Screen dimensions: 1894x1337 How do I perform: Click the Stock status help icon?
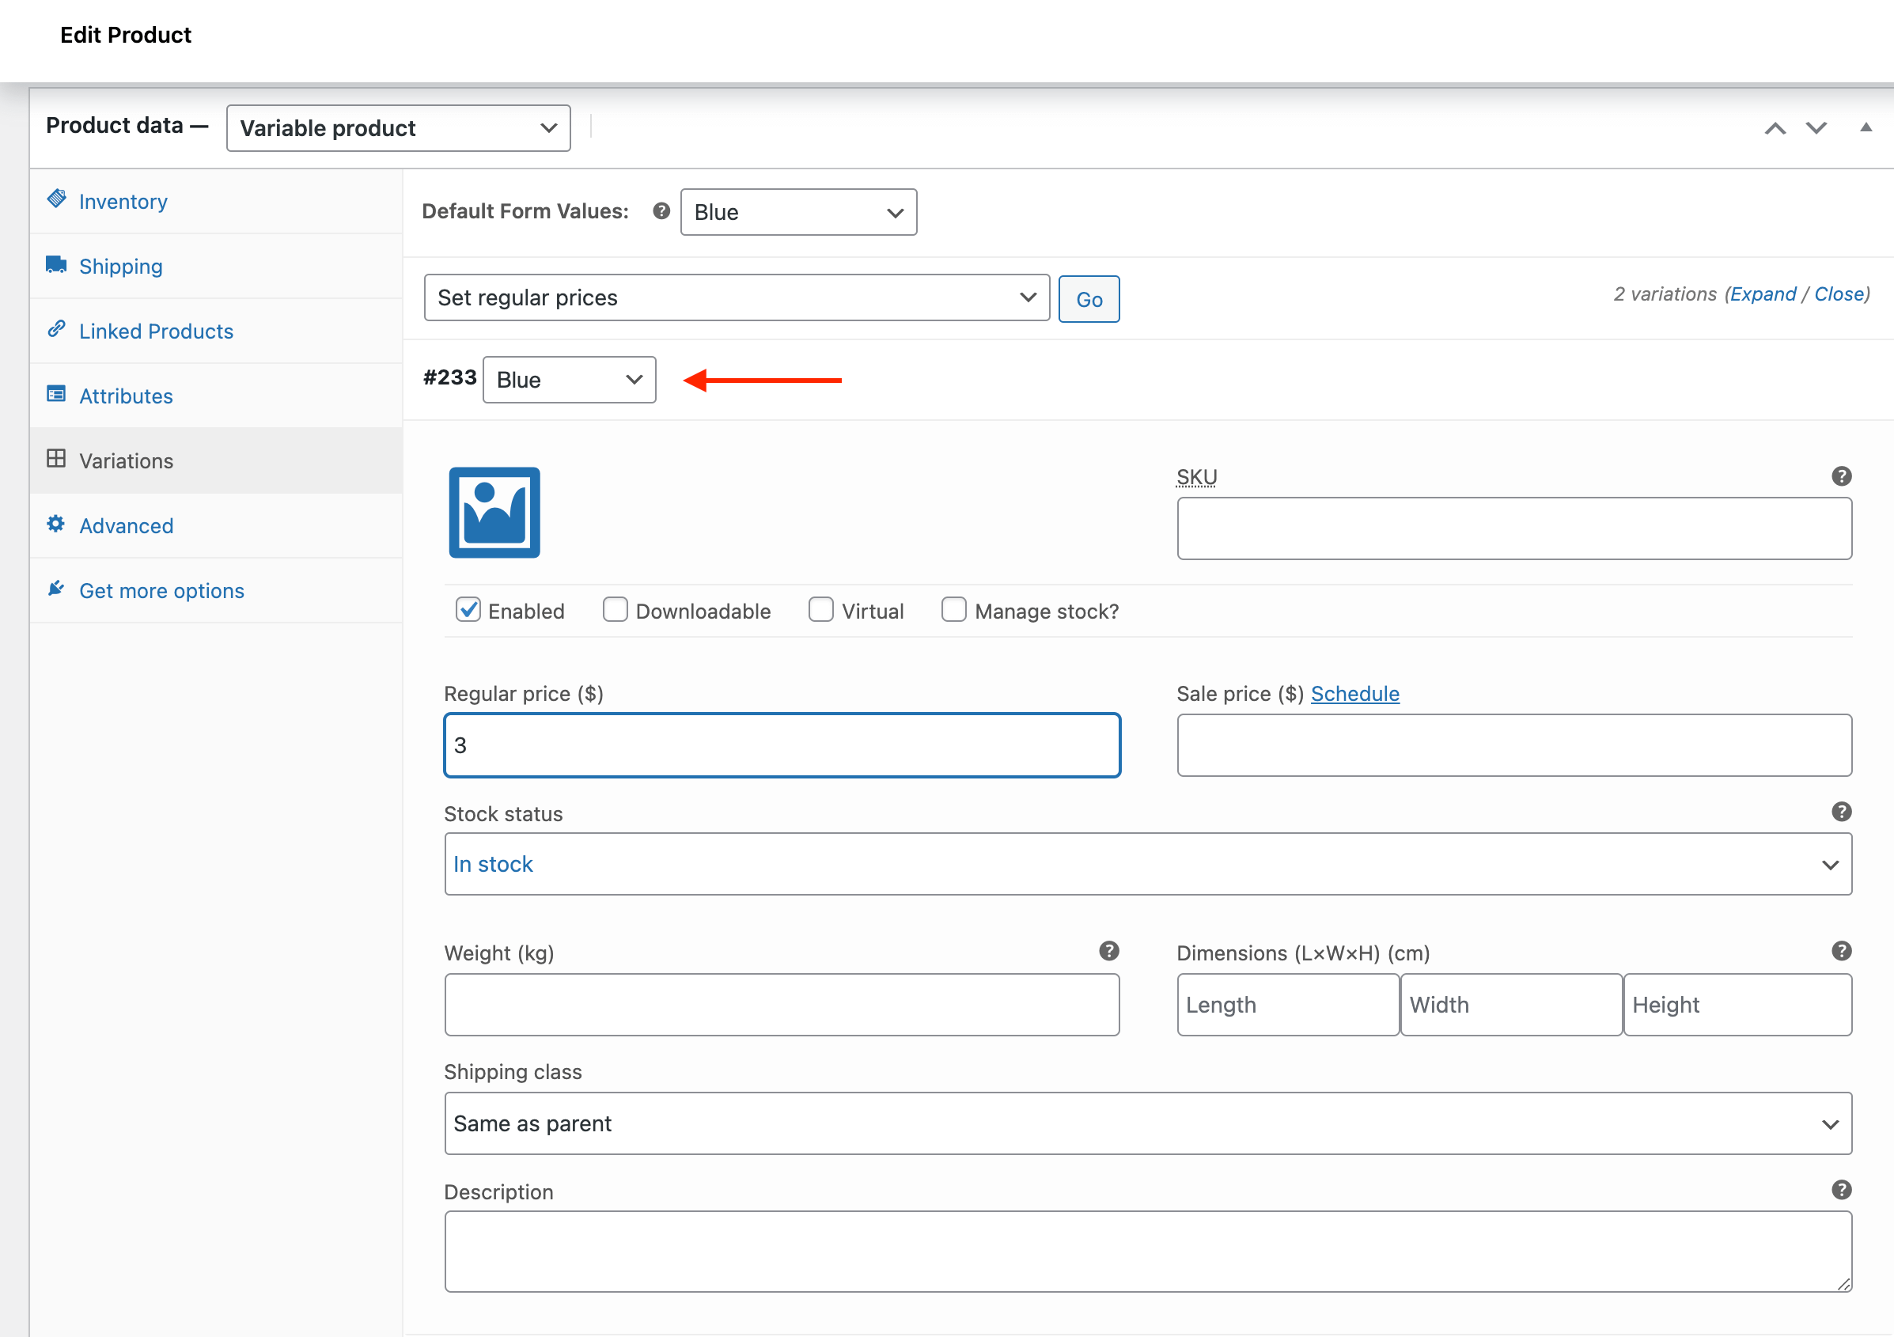1841,812
